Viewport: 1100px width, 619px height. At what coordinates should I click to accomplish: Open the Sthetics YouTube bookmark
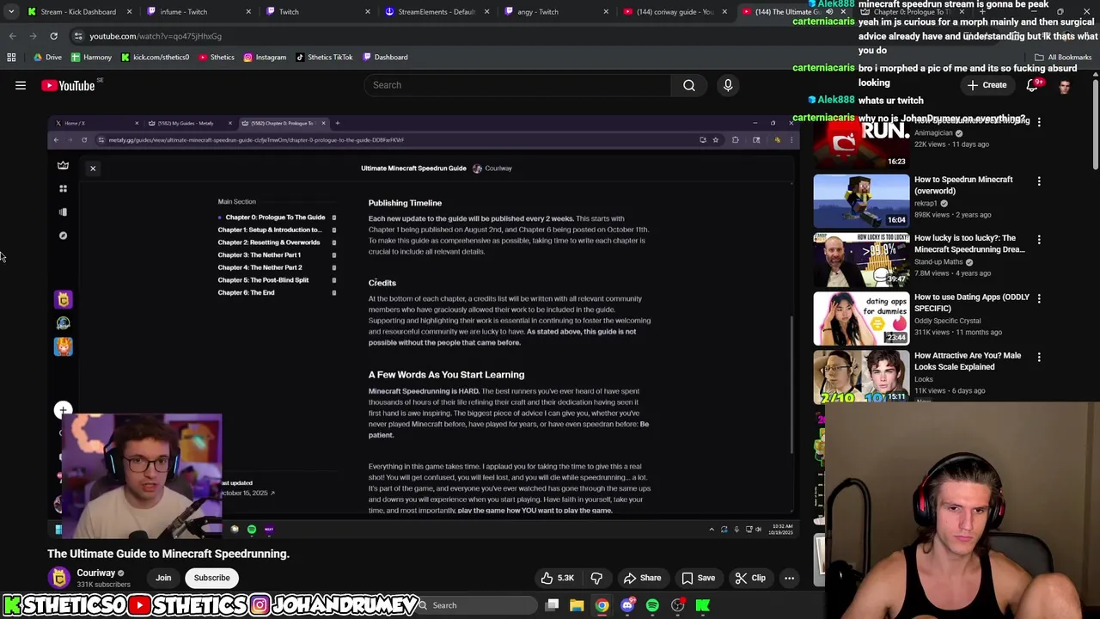(x=216, y=58)
